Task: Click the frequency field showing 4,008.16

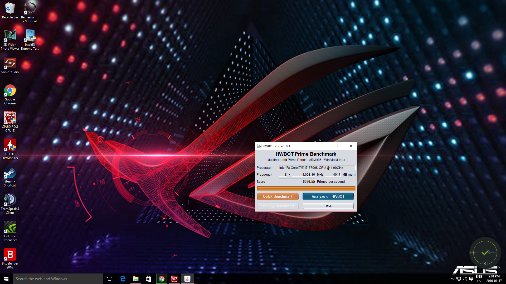Action: pos(304,174)
